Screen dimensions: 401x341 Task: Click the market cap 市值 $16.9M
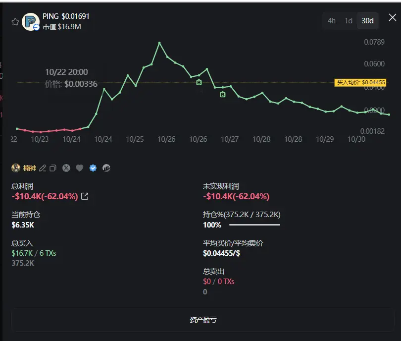pyautogui.click(x=61, y=27)
